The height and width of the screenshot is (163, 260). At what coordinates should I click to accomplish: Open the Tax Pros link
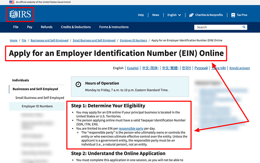[242, 15]
